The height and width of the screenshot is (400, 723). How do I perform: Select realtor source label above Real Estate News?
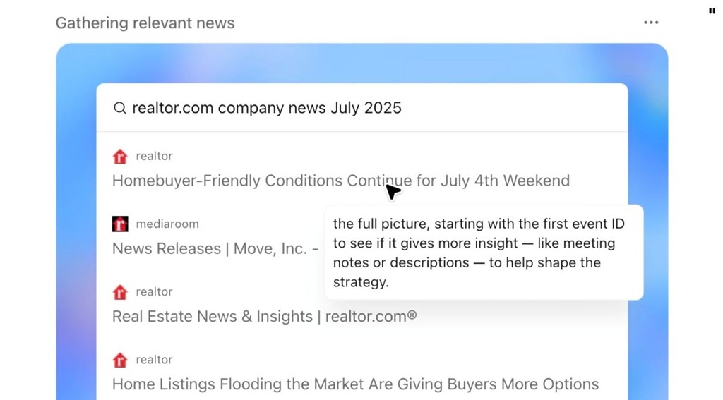pos(154,291)
